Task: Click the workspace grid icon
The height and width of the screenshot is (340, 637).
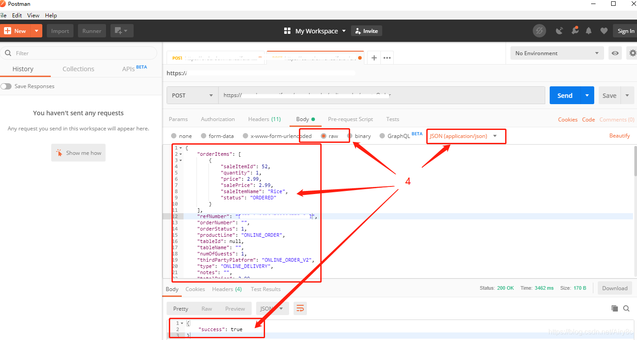Action: tap(287, 31)
